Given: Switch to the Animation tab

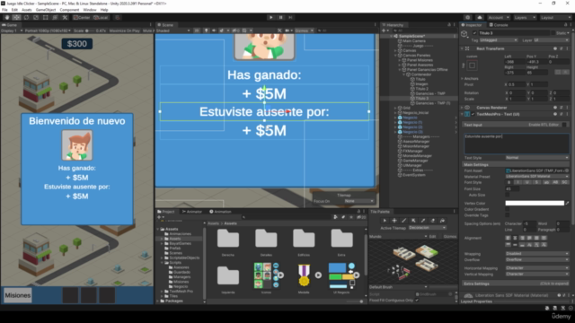Looking at the screenshot, I should [x=220, y=212].
